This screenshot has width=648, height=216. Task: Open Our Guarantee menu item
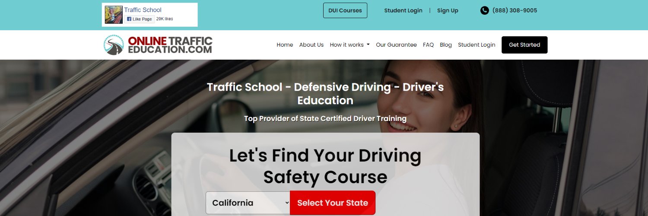[396, 45]
